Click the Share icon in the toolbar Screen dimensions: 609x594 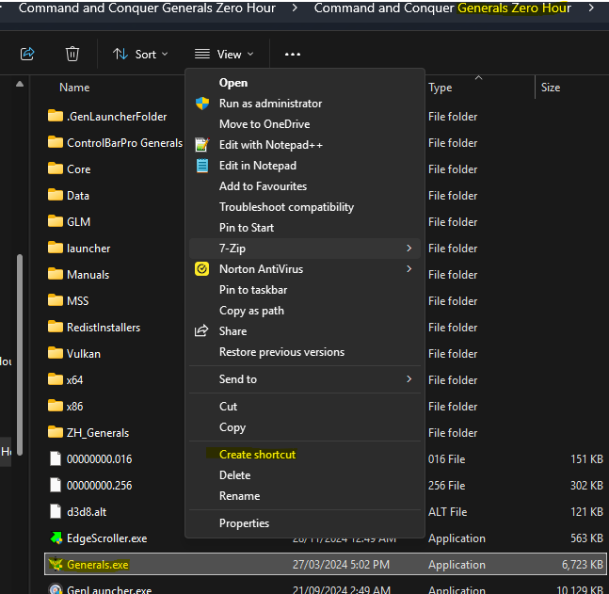pos(27,54)
